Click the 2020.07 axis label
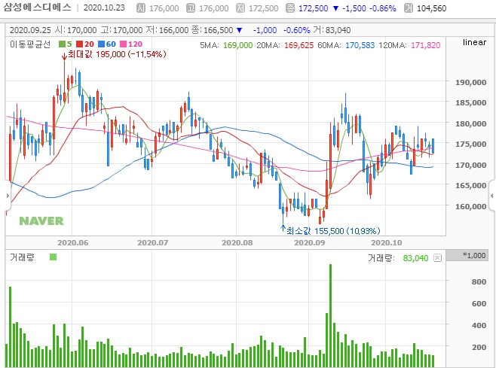 pos(153,243)
